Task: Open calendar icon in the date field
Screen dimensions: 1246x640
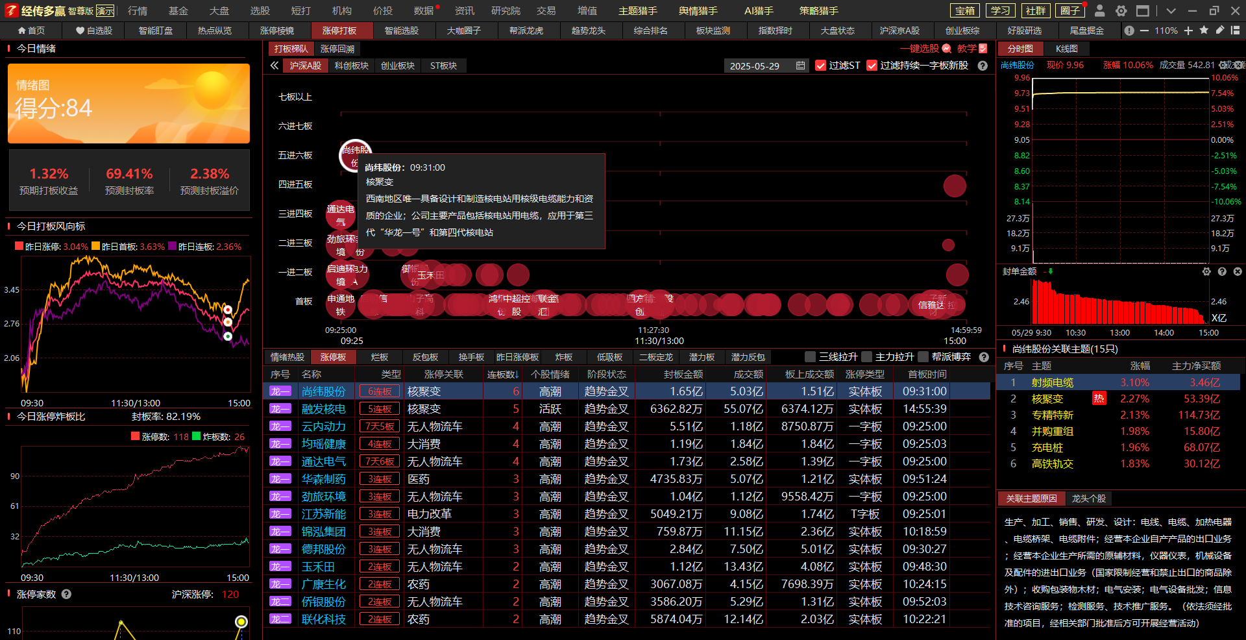Action: pyautogui.click(x=800, y=66)
